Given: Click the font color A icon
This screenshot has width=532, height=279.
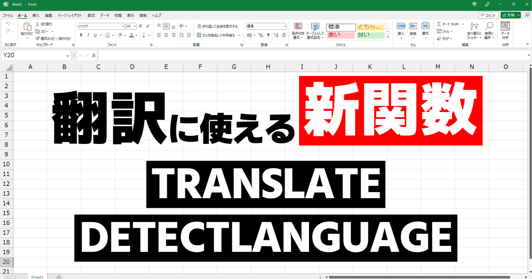Looking at the screenshot, I should (132, 35).
